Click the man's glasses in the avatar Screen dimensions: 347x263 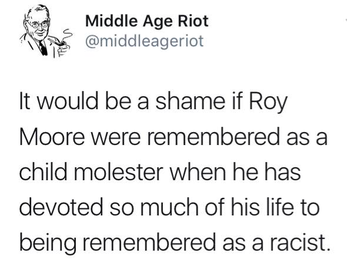[40, 24]
